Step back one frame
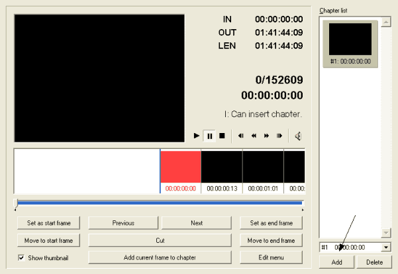Image resolution: width=398 pixels, height=274 pixels. (x=241, y=136)
